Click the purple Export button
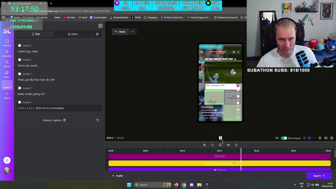 (319, 176)
